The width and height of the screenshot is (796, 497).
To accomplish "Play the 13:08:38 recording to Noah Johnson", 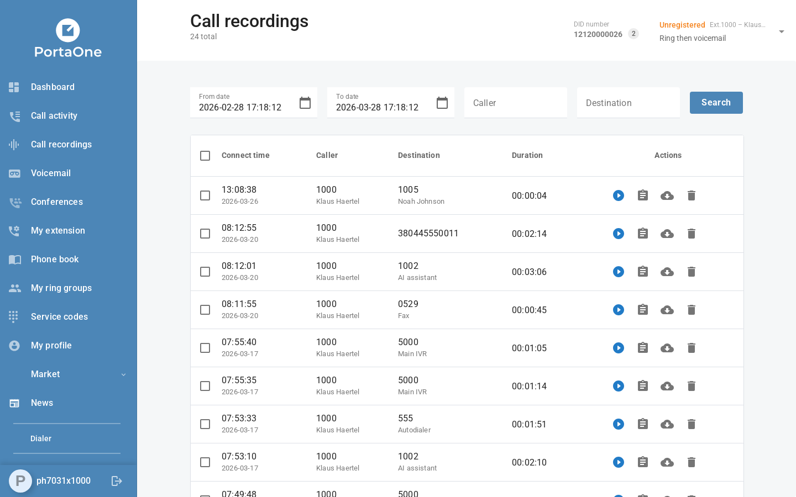I will click(x=619, y=195).
